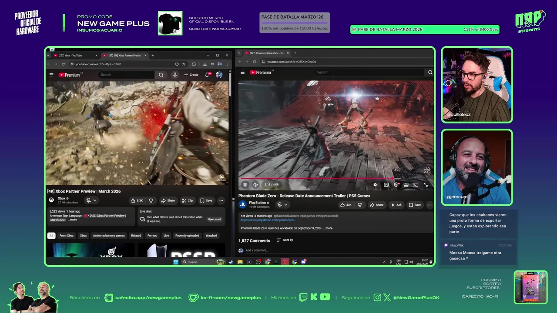
Task: Reload the Phantom Blade Zero page
Action: pyautogui.click(x=255, y=62)
